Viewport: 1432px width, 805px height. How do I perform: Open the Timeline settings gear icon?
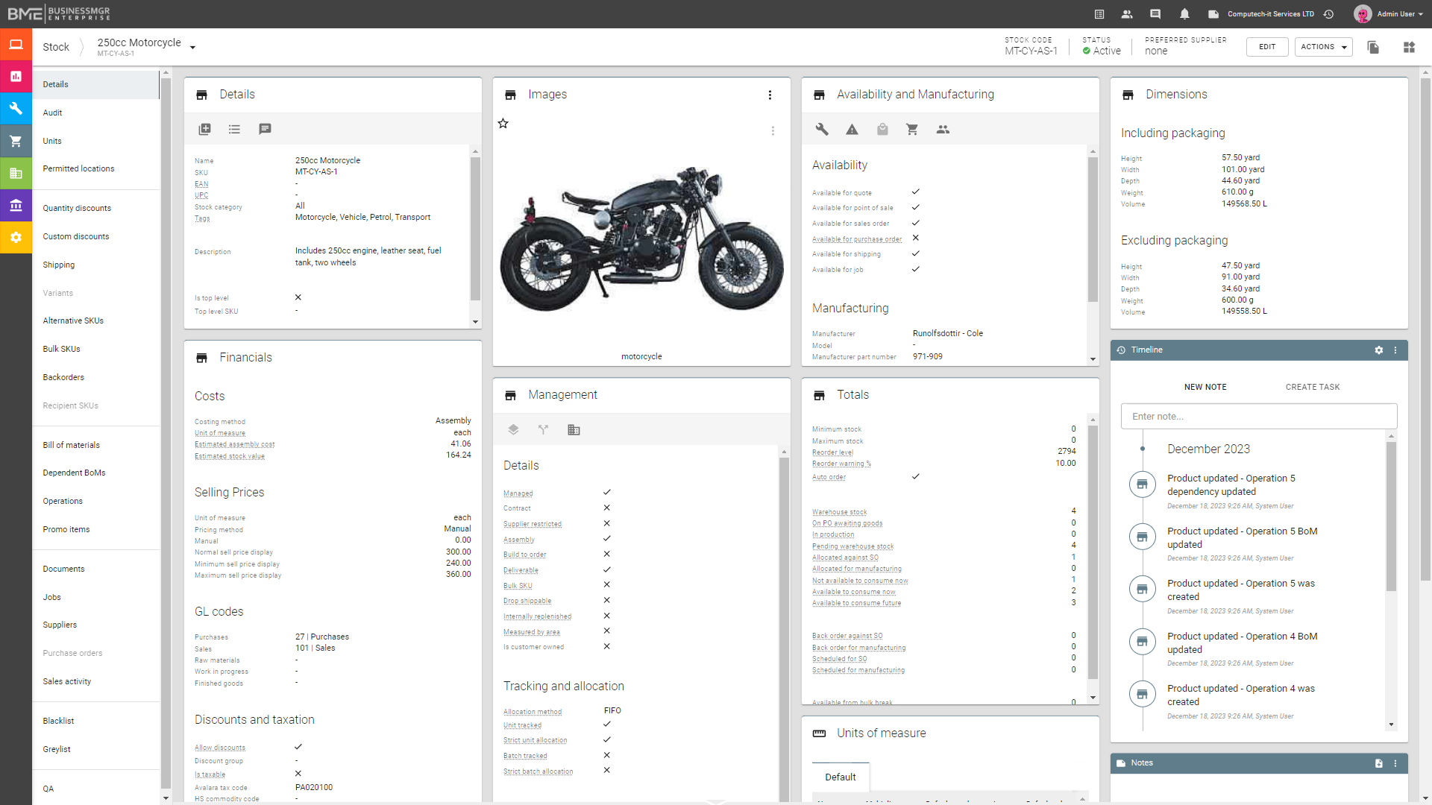point(1379,350)
